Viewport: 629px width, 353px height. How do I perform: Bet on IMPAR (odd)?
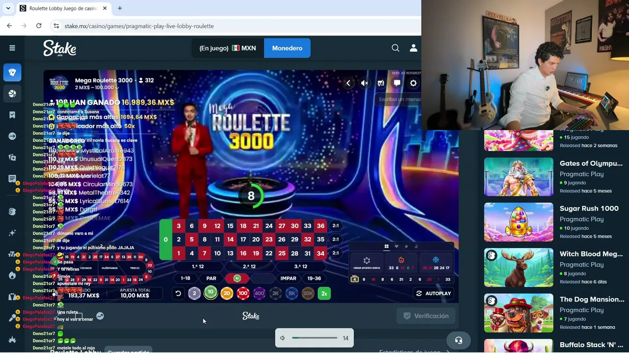(288, 278)
